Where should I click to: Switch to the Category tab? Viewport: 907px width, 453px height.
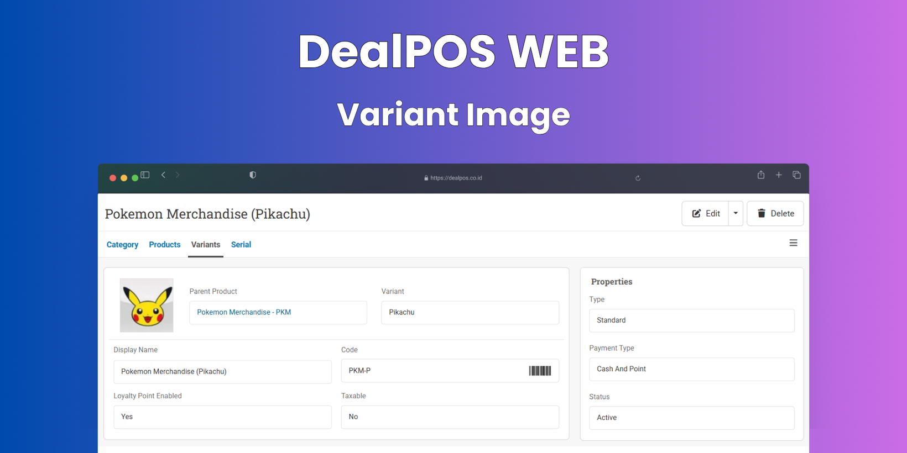click(122, 245)
